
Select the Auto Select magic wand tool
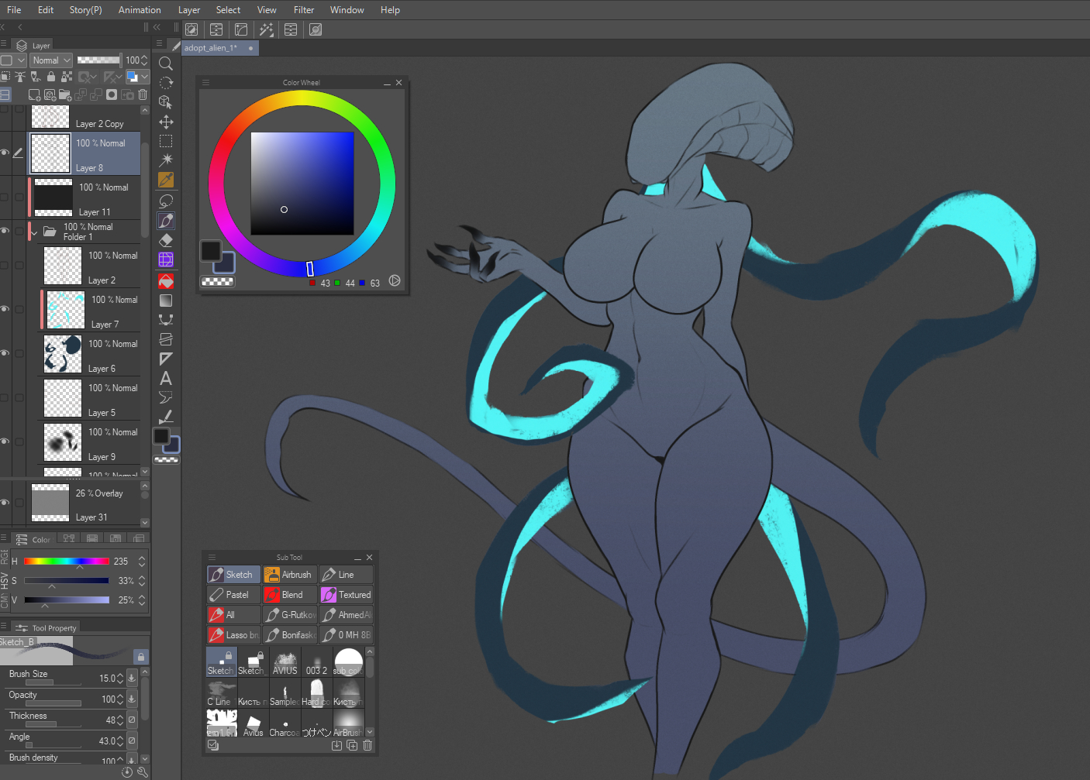pyautogui.click(x=166, y=160)
